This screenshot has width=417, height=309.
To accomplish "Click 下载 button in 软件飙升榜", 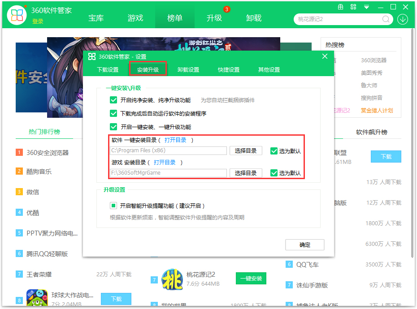I will click(386, 156).
